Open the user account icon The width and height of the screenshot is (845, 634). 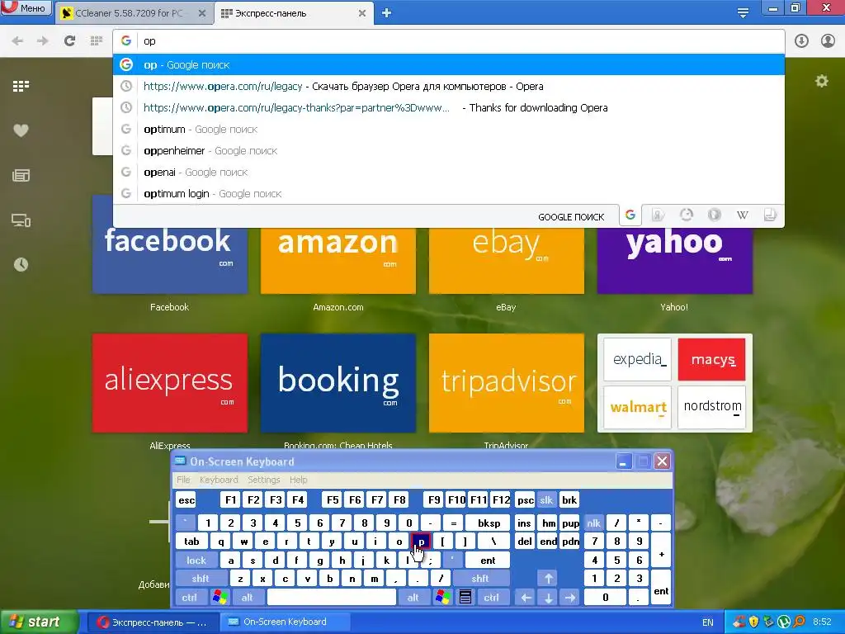point(828,40)
